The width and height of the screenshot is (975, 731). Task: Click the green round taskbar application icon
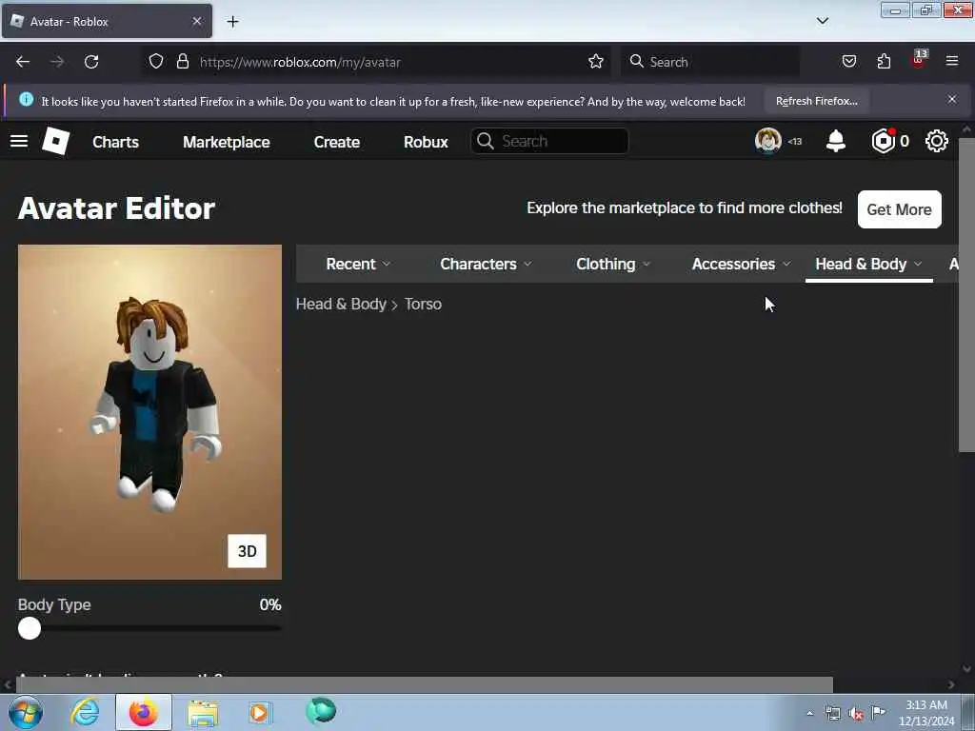tap(321, 711)
